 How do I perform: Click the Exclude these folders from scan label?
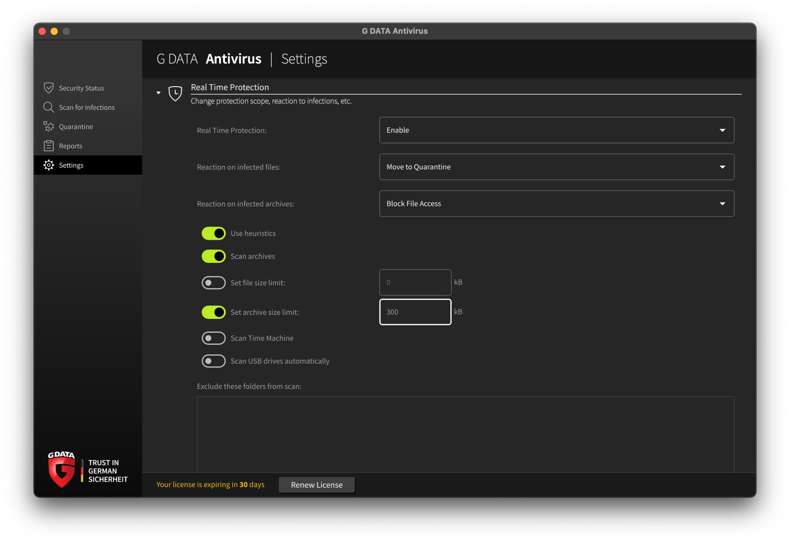click(249, 386)
